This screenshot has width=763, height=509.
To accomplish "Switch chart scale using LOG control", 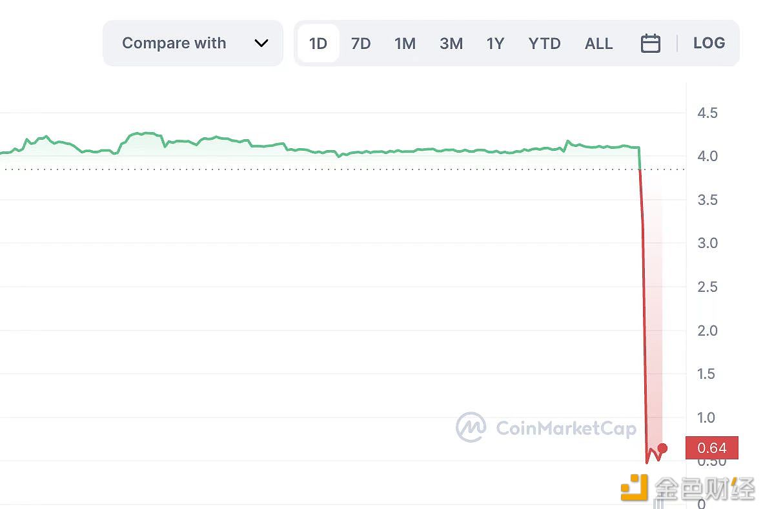I will 709,43.
